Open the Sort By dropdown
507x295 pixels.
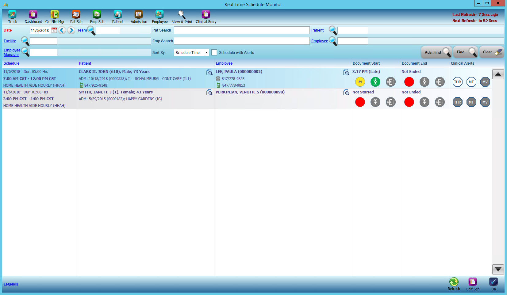tap(206, 52)
